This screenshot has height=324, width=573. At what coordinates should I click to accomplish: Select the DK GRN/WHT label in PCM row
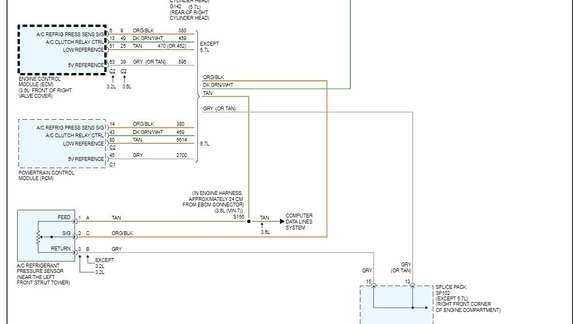click(x=148, y=132)
